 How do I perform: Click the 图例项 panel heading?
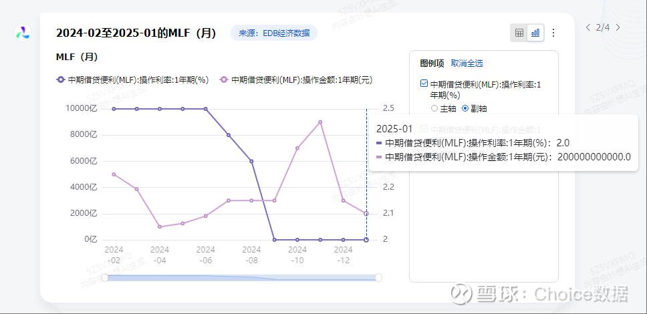coord(432,63)
